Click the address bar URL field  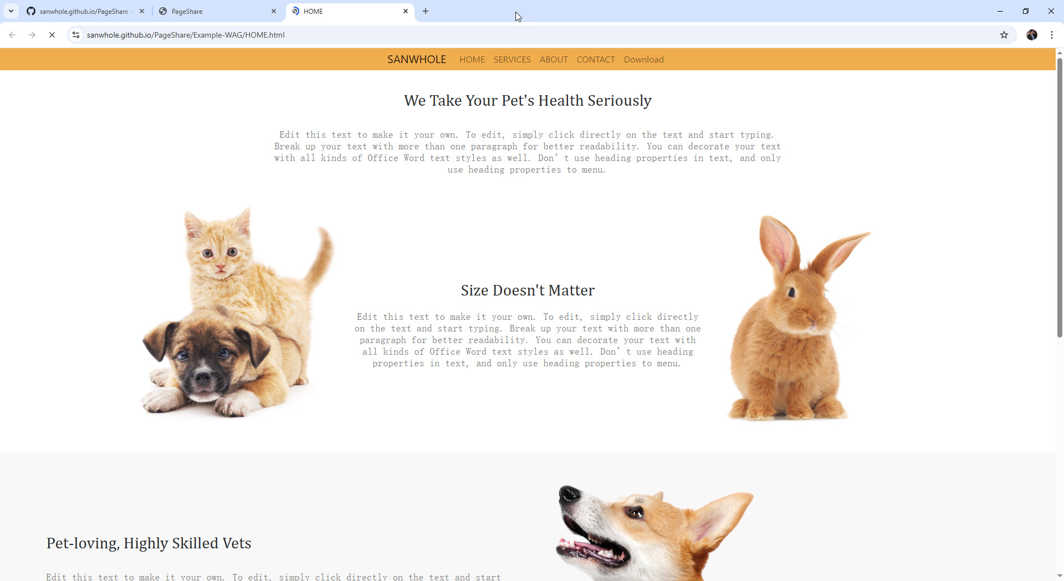coord(499,35)
